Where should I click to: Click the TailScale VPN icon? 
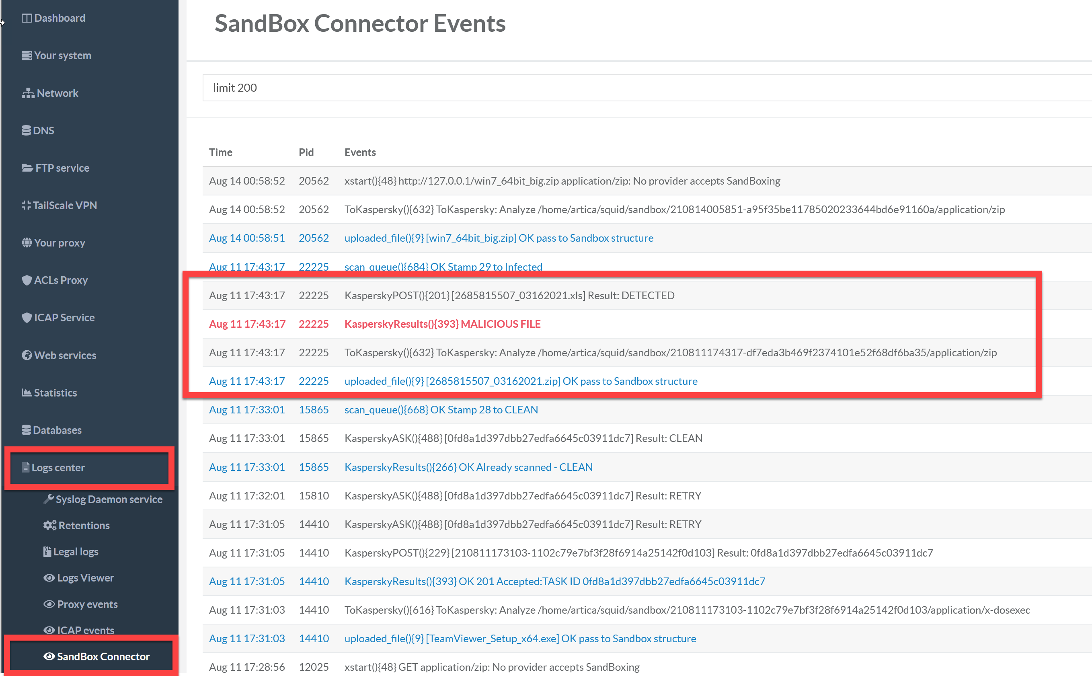[x=27, y=205]
